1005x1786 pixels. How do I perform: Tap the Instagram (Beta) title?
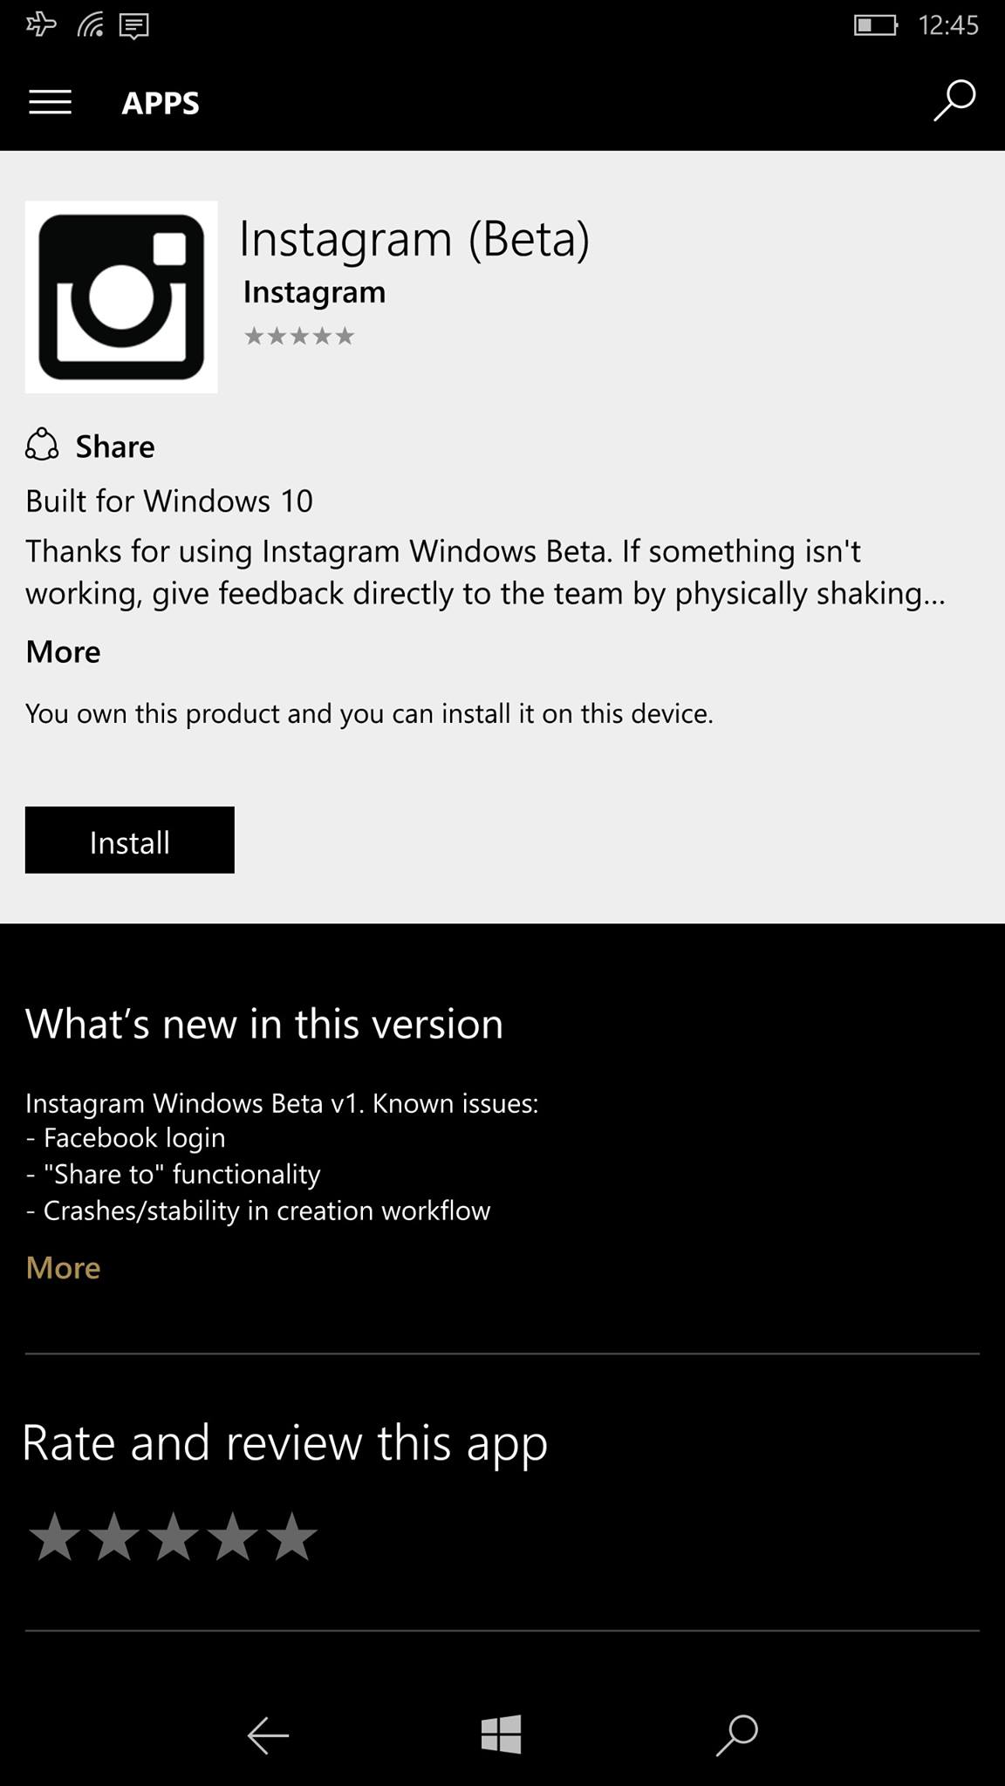(x=414, y=238)
